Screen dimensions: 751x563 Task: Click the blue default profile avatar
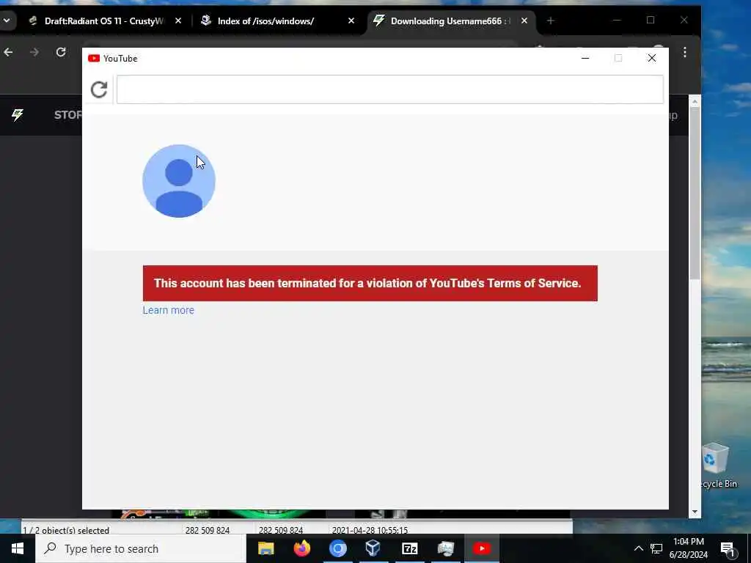coord(179,181)
